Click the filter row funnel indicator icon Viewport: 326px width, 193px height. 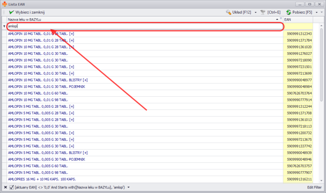click(4, 26)
